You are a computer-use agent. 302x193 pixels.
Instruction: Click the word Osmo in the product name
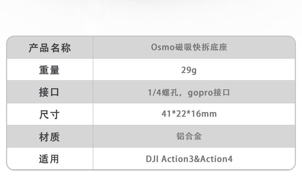[163, 48]
